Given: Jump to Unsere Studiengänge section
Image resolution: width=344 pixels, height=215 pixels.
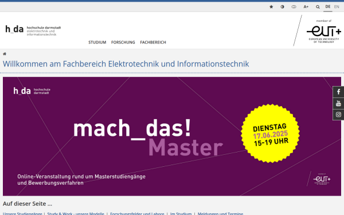Looking at the screenshot, I should 22,213.
